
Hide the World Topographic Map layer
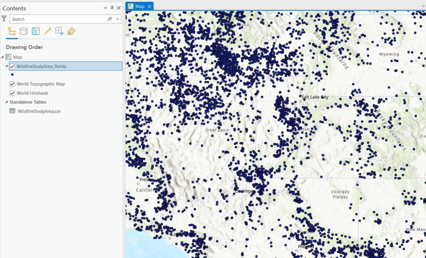tap(12, 83)
